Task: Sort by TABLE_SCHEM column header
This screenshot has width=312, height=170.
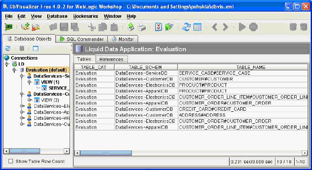Action: point(146,67)
